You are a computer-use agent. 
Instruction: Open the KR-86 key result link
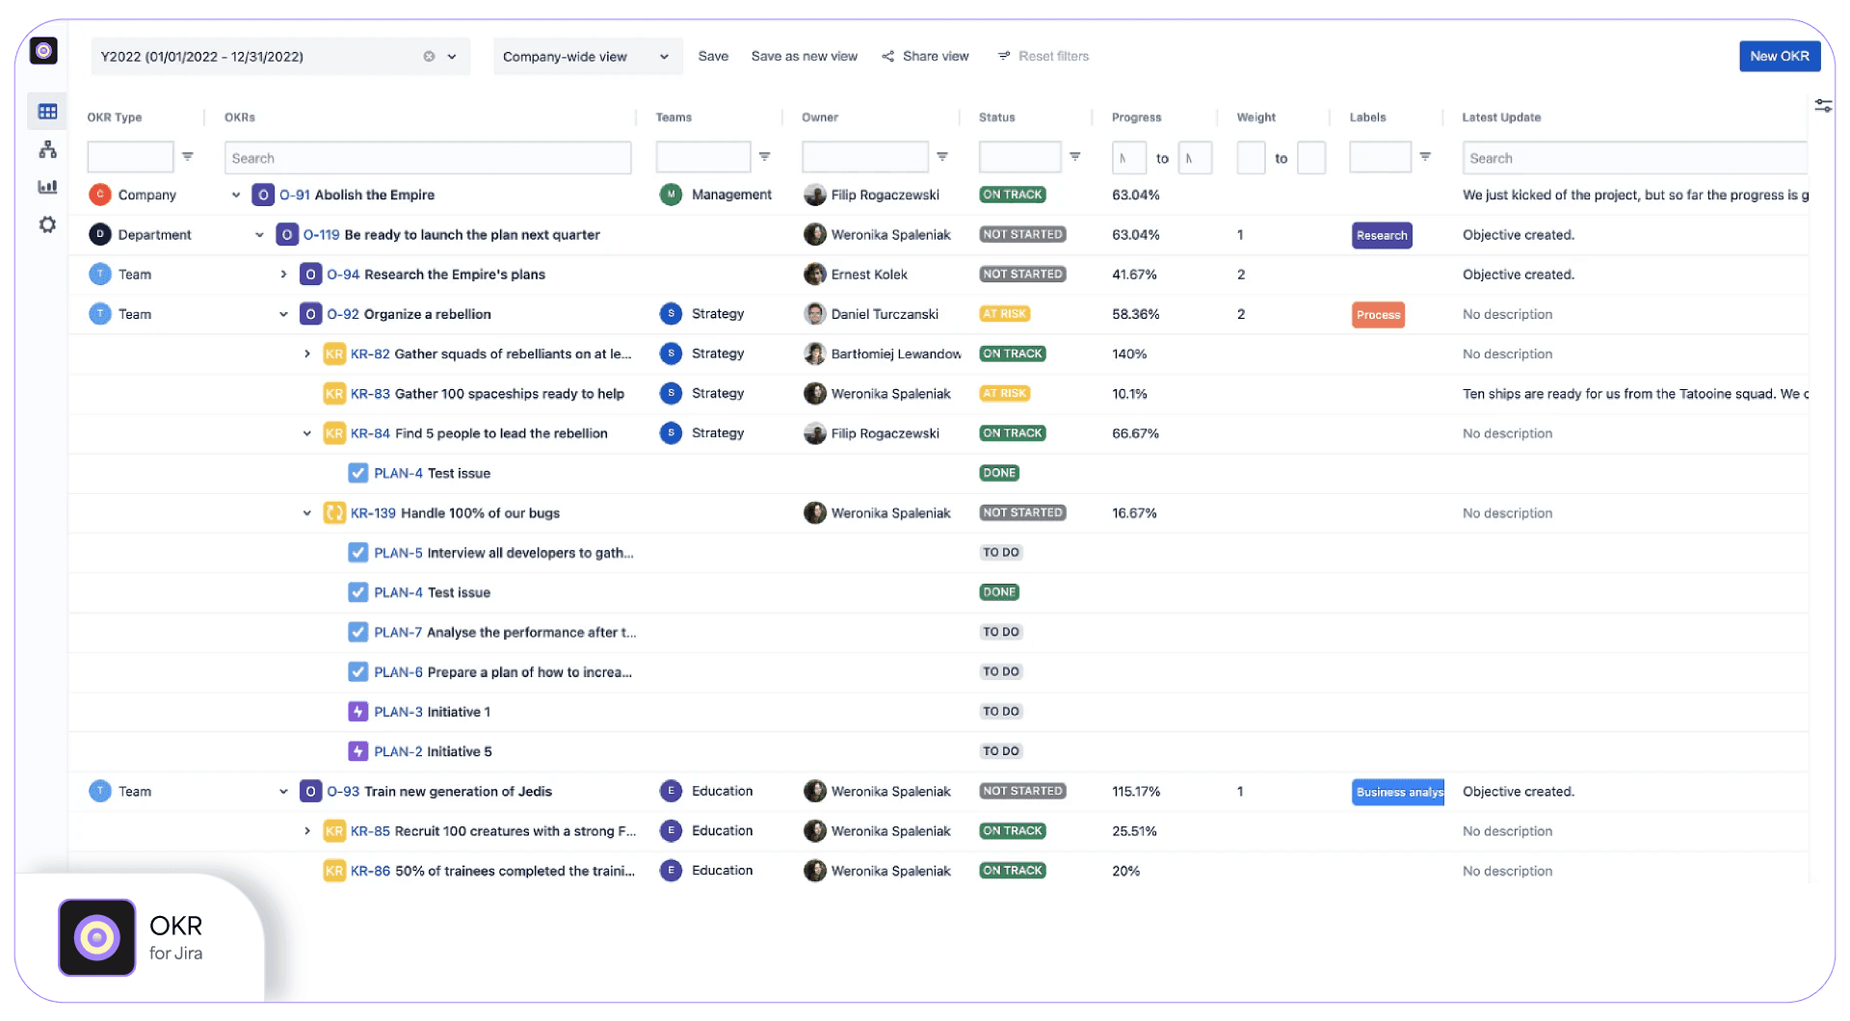370,871
